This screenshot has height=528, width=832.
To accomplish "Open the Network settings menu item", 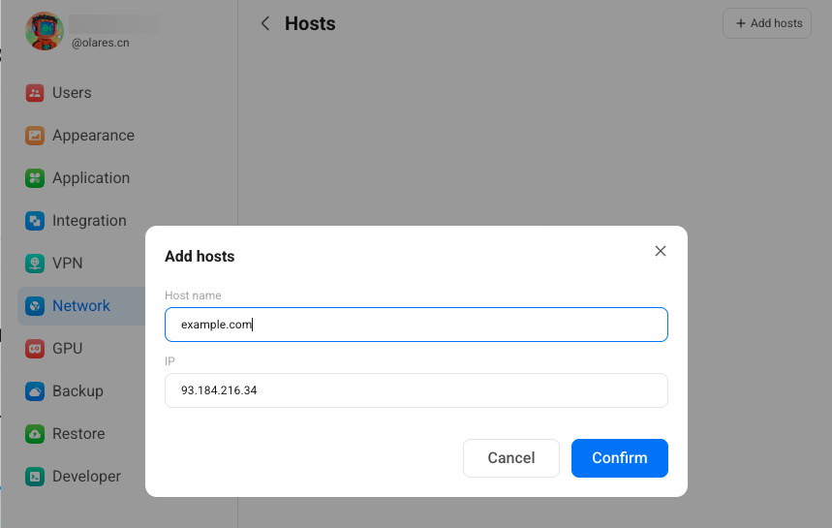I will (81, 306).
